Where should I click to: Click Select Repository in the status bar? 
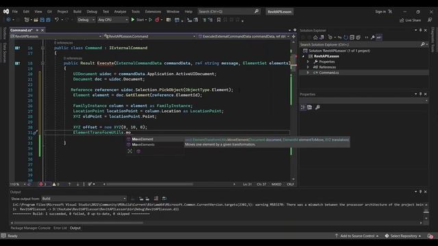tap(403, 236)
